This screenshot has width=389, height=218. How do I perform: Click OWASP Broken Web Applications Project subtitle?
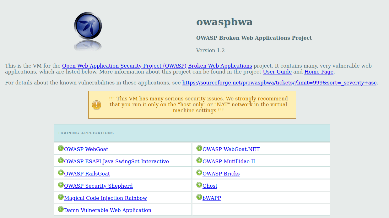[254, 38]
